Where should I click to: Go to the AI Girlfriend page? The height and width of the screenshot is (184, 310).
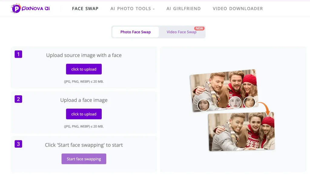pos(183,8)
